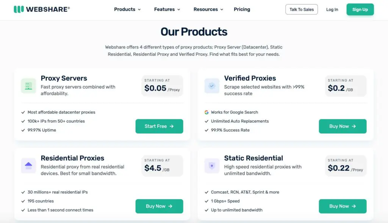Viewport: 388px width, 223px height.
Task: Open the Pricing page
Action: pyautogui.click(x=242, y=9)
